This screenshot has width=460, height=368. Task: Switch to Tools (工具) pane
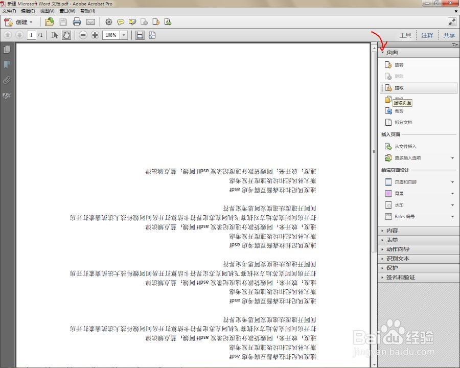coord(405,35)
